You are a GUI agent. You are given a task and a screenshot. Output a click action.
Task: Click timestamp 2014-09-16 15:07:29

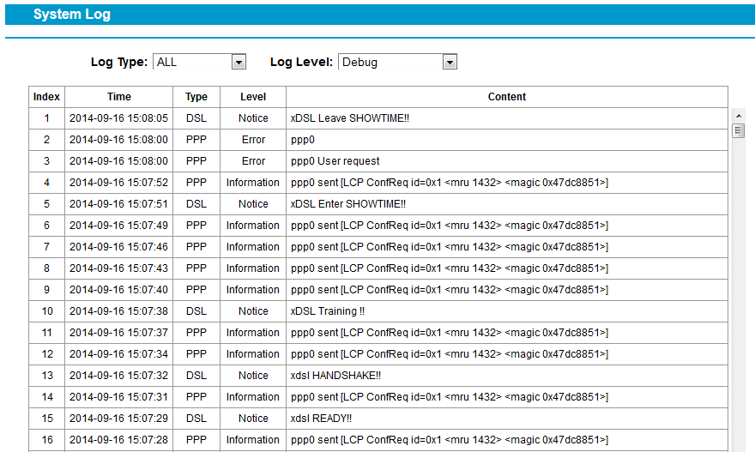pyautogui.click(x=119, y=419)
